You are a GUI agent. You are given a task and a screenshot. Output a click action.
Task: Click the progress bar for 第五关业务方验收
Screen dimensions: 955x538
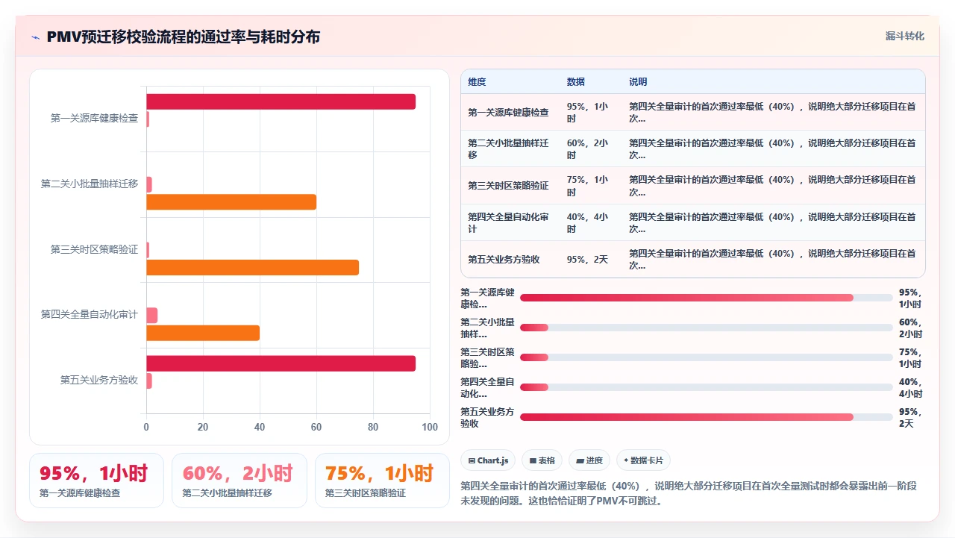(706, 417)
